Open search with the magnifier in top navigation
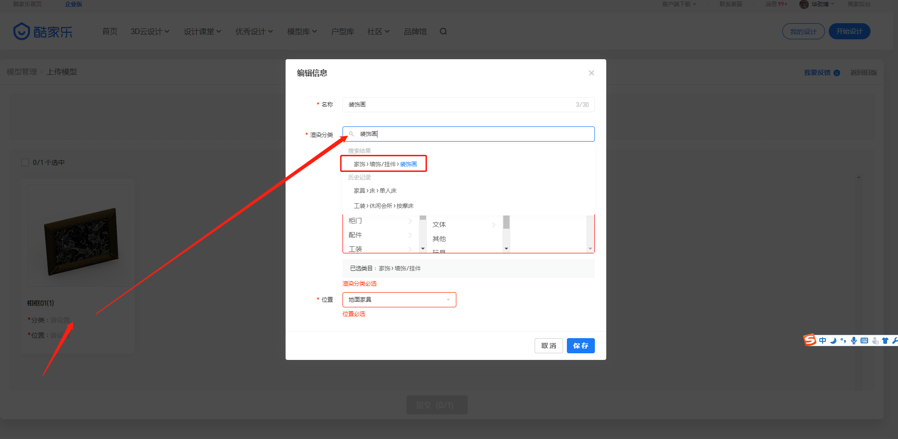 tap(443, 31)
